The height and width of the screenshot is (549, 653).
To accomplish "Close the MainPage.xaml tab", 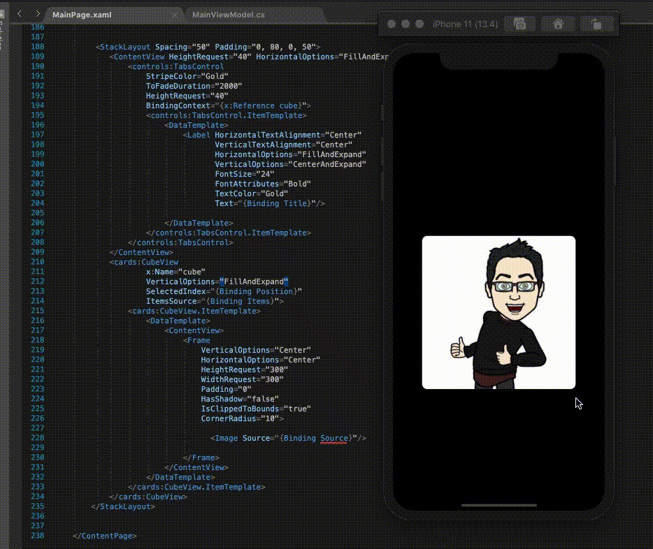I will (x=175, y=15).
